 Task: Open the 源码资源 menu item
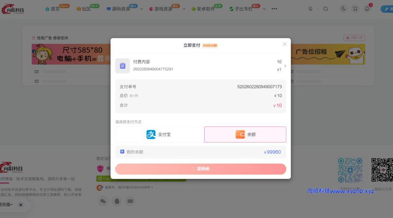pyautogui.click(x=118, y=9)
